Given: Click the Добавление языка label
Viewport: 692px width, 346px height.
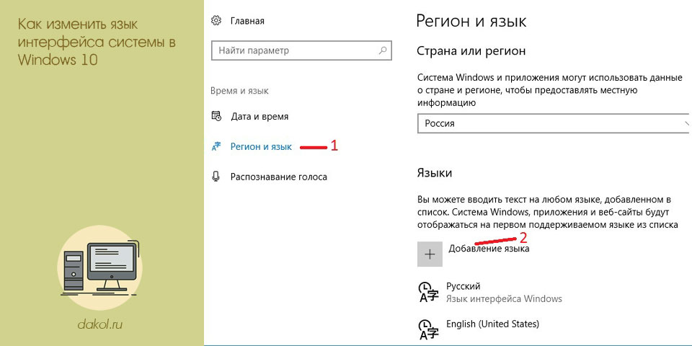Looking at the screenshot, I should (489, 249).
